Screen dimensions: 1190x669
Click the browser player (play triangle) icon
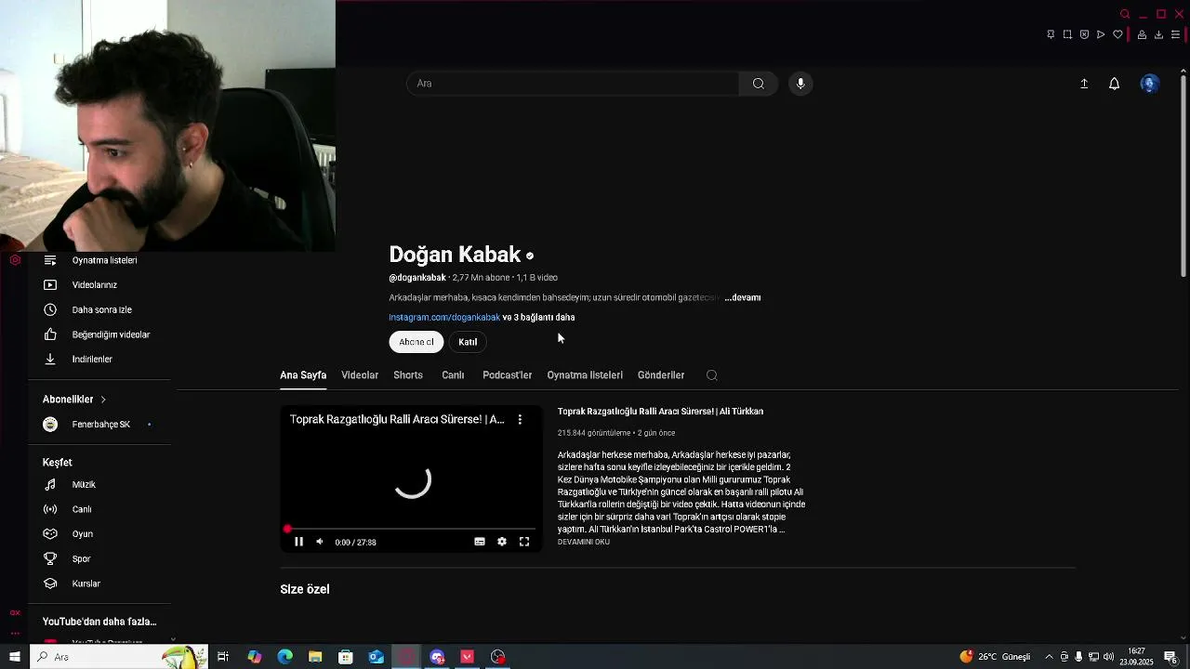coord(1101,34)
